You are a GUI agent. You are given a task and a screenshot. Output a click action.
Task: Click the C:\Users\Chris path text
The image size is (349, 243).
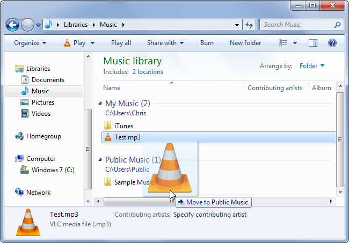tap(126, 113)
